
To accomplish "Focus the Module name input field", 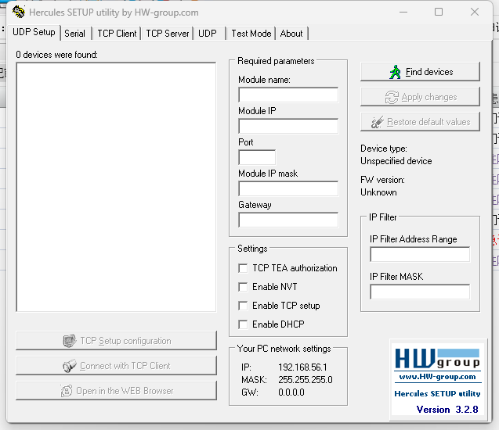I will (288, 95).
